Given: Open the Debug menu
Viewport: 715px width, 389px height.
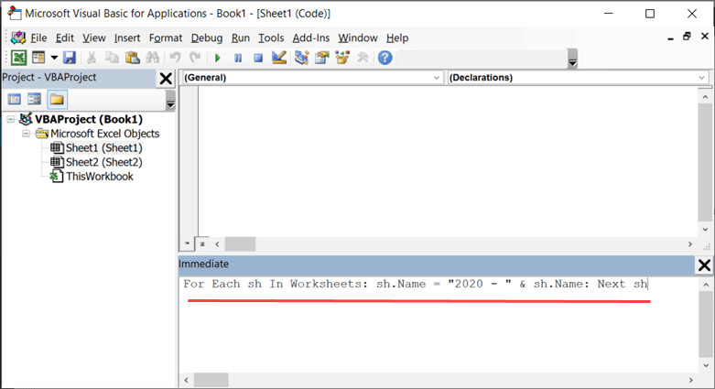Looking at the screenshot, I should coord(206,38).
